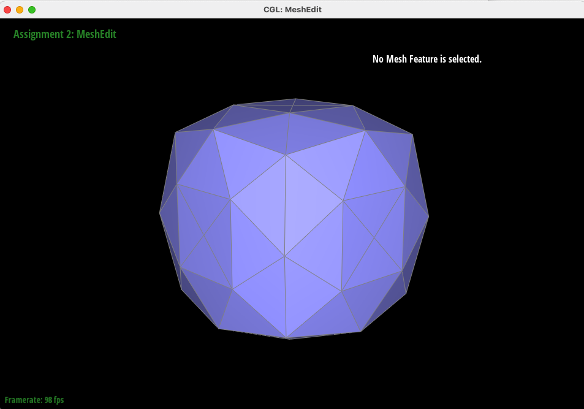Click the green fullscreen window button
584x409 pixels.
32,10
